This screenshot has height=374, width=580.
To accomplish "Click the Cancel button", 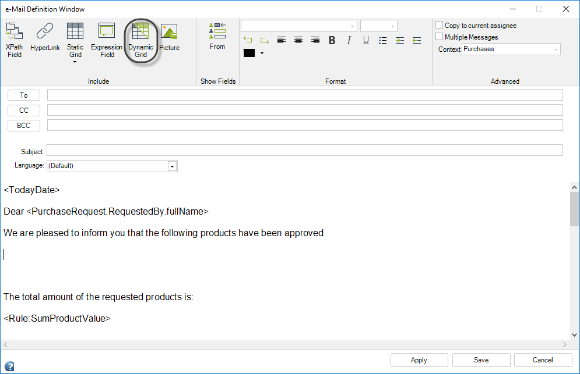I will [x=543, y=360].
